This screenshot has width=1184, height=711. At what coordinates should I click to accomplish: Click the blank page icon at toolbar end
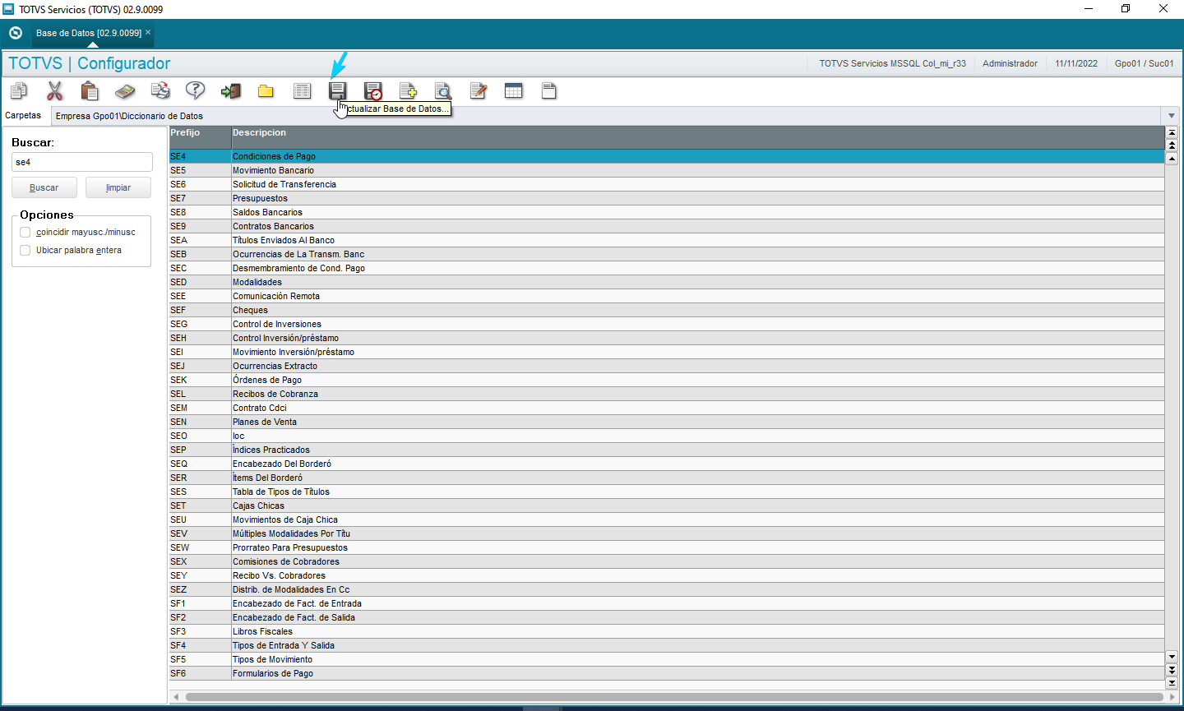click(549, 90)
